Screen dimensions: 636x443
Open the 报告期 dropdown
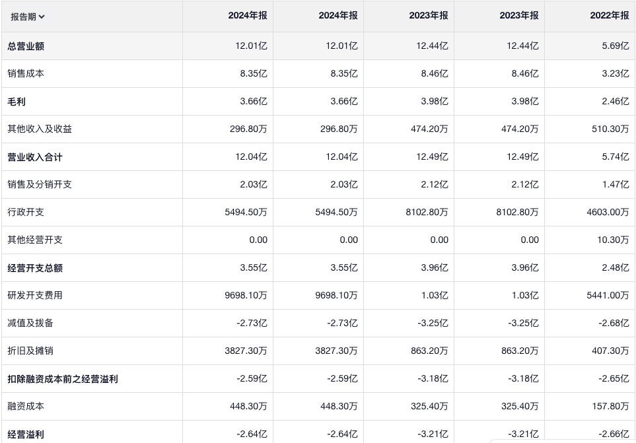pos(28,17)
